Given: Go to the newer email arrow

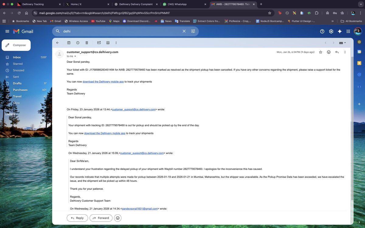Looking at the screenshot, I should pos(326,43).
